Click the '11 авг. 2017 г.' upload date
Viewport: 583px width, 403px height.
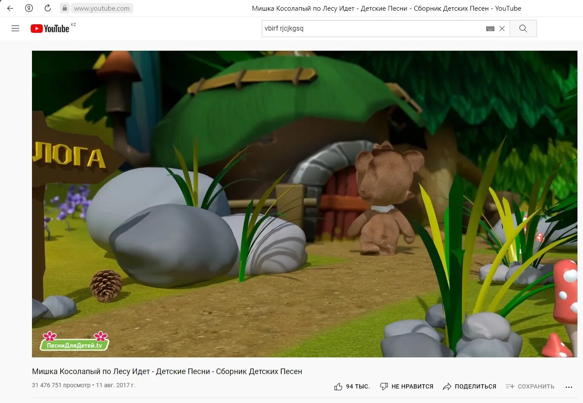(115, 385)
